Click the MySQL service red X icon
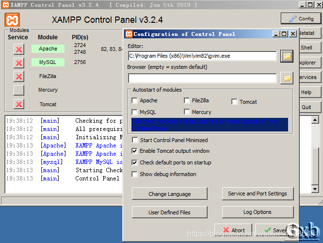The height and width of the screenshot is (243, 323). tap(19, 63)
